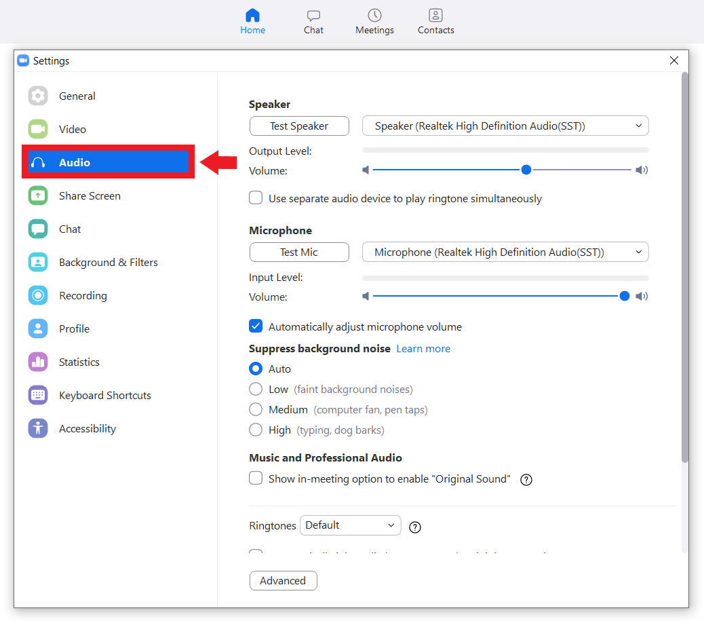Viewport: 704px width, 621px height.
Task: Select High background noise suppression
Action: click(256, 430)
